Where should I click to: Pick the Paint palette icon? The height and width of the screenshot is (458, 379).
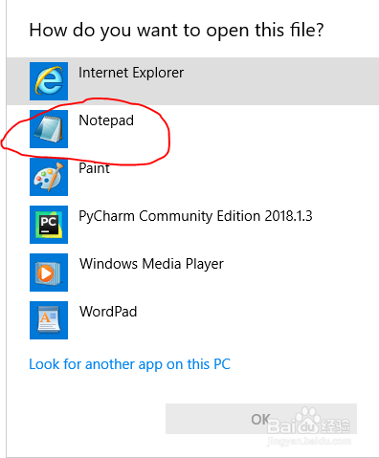click(x=49, y=177)
